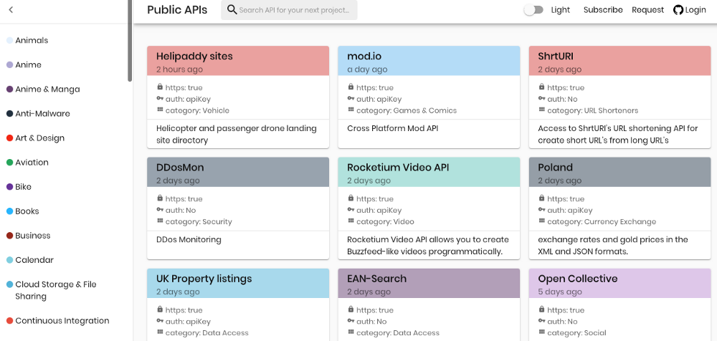Screen dimensions: 717x341
Task: Click lock icon on Poland card
Action: click(x=541, y=198)
